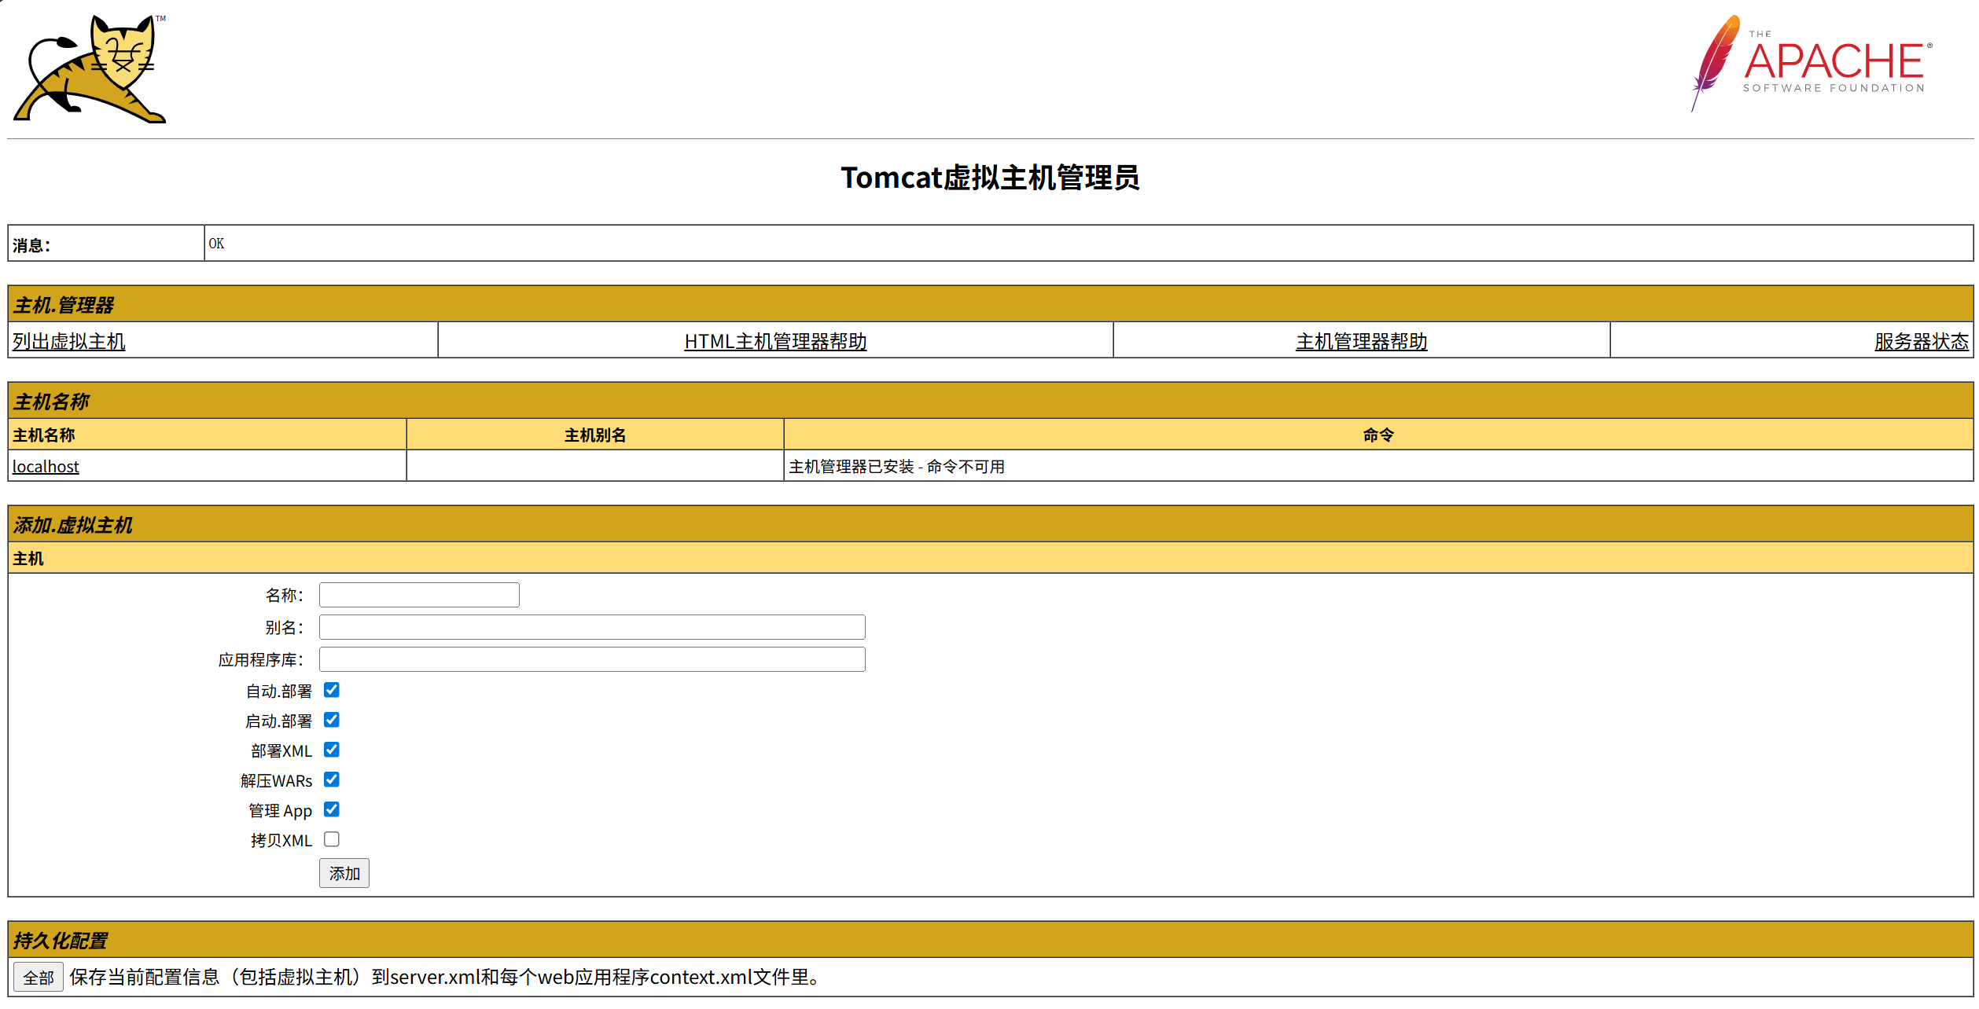Disable the 启动.部署 option
This screenshot has height=1009, width=1979.
point(332,720)
